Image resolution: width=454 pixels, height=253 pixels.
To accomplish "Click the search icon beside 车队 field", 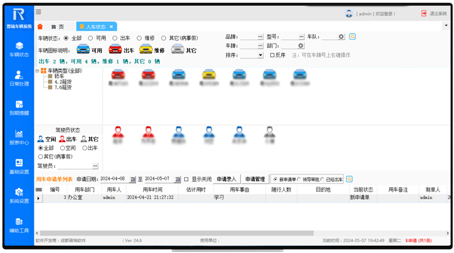I will [x=353, y=37].
